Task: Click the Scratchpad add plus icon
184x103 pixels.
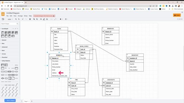Action: (x=14, y=29)
